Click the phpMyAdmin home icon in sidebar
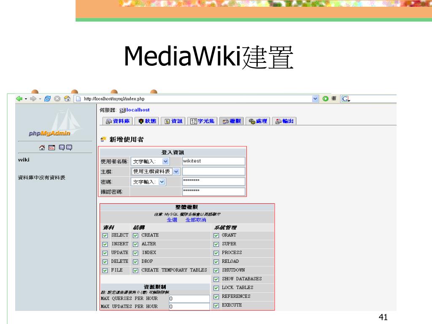Screen dimensions: 432x324 click(42, 148)
